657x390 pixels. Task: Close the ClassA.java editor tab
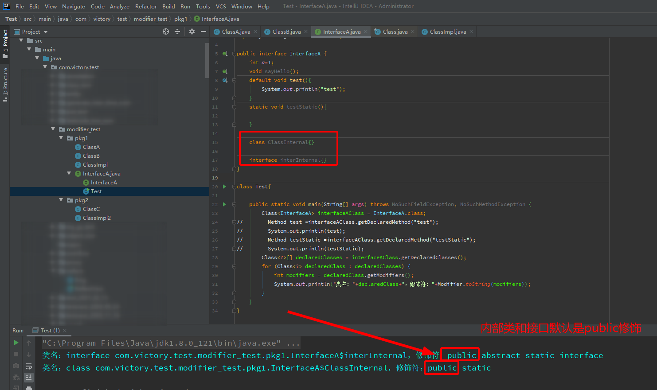255,31
